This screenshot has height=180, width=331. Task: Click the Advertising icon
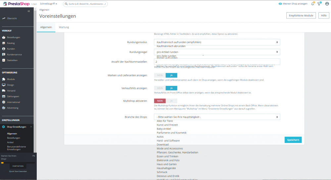(4, 108)
